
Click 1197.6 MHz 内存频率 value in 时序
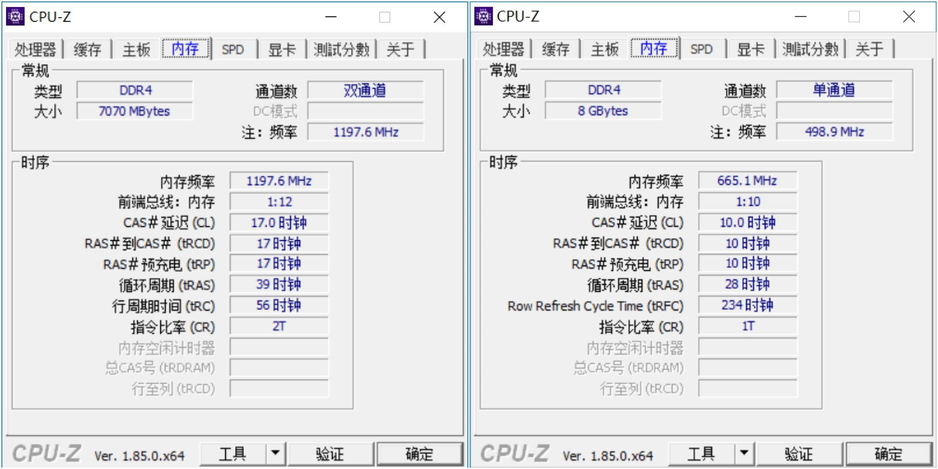279,181
